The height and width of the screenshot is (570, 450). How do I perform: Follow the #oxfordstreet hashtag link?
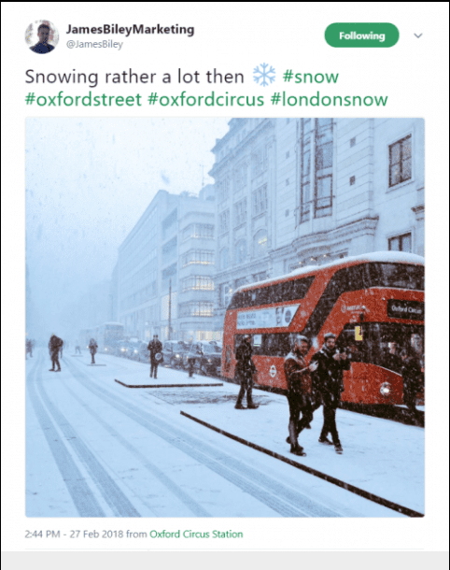tap(83, 99)
